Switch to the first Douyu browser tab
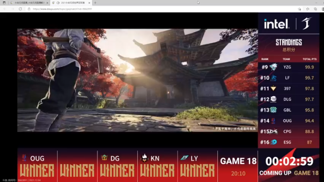Screen dimensions: 324x182 [x=29, y=3]
